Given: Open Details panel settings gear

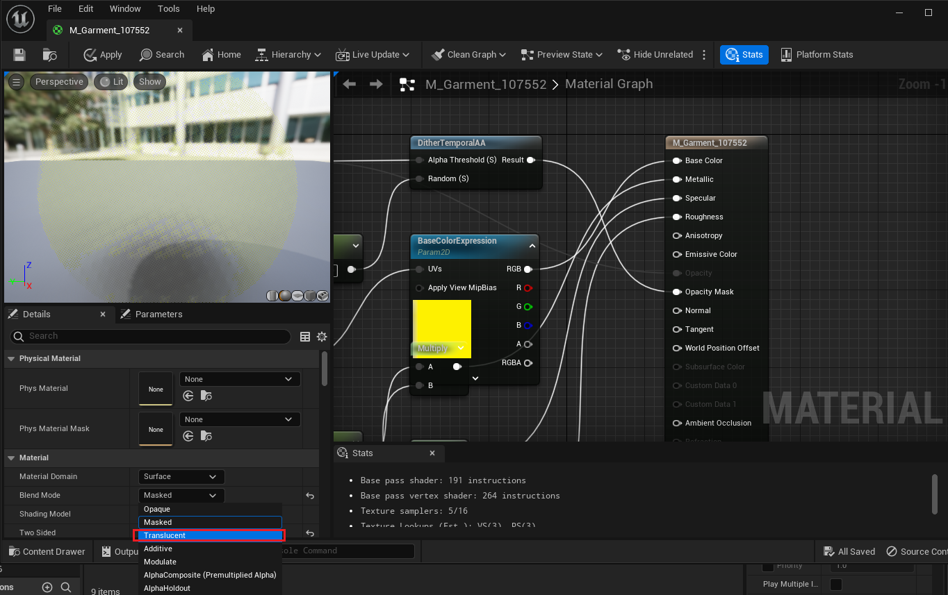Looking at the screenshot, I should coord(321,337).
